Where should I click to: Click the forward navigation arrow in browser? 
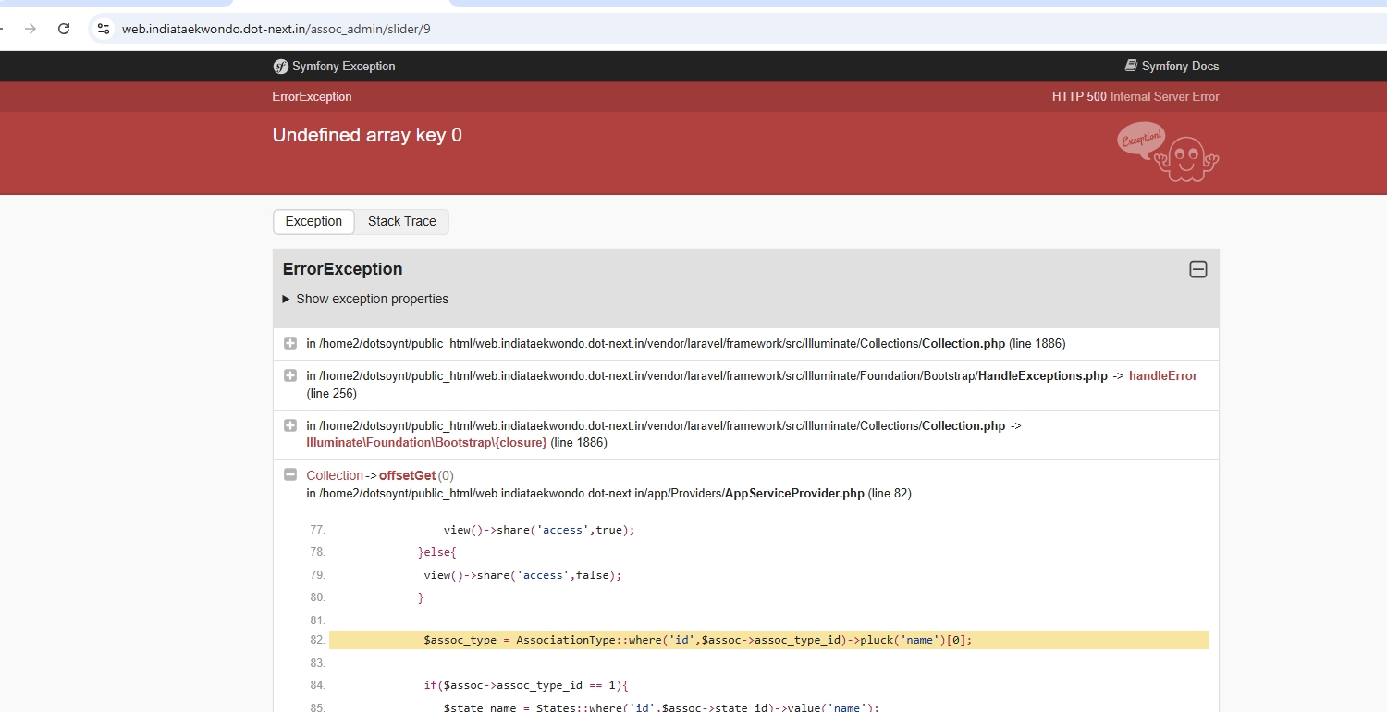pos(31,29)
